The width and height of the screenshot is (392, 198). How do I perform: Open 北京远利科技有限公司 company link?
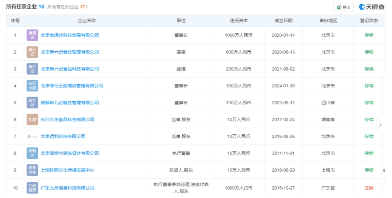63,136
